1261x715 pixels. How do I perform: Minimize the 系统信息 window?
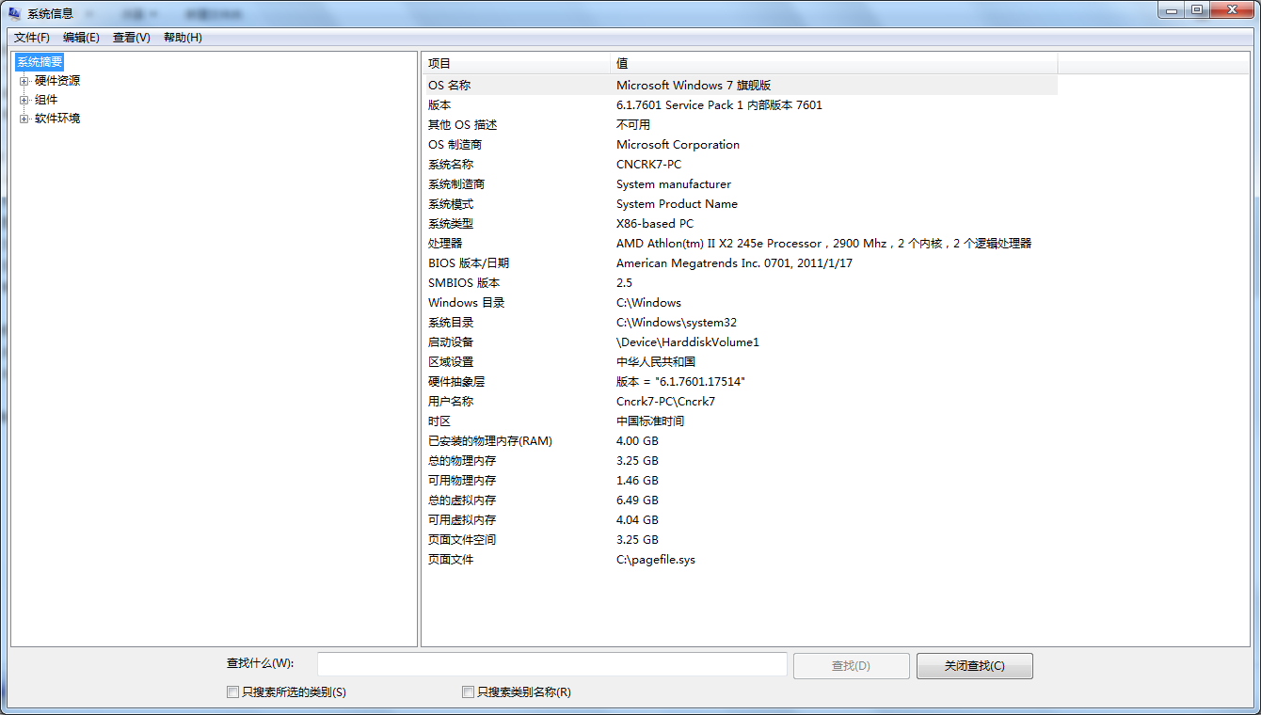(x=1172, y=9)
